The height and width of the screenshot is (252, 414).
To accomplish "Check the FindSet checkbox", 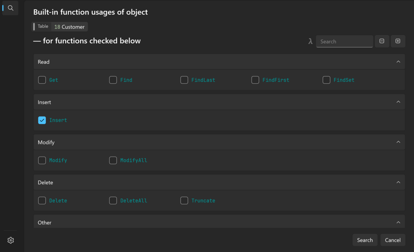I will click(x=326, y=80).
